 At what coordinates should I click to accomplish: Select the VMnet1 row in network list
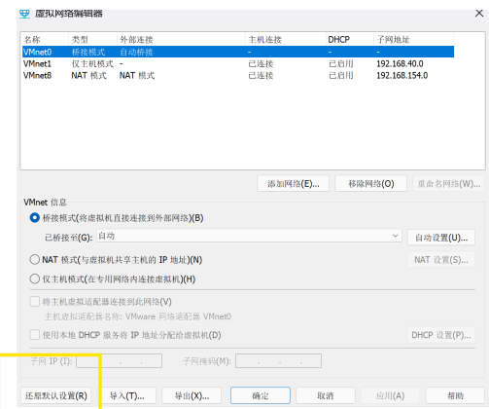click(x=238, y=63)
